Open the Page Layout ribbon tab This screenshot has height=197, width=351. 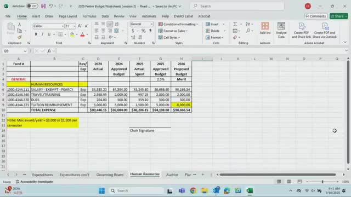pos(68,16)
